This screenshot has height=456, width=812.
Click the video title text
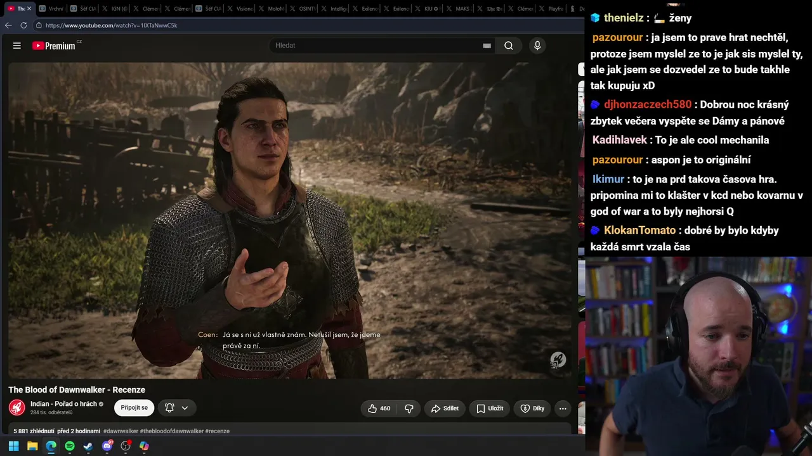[x=77, y=389]
